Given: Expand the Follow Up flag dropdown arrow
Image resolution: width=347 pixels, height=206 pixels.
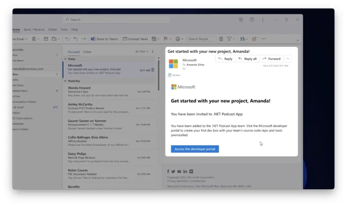Looking at the screenshot, I should tap(170, 39).
